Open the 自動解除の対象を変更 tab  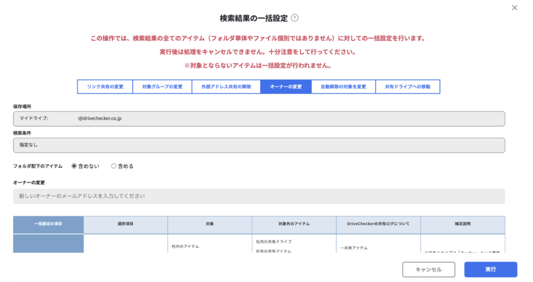tap(344, 87)
